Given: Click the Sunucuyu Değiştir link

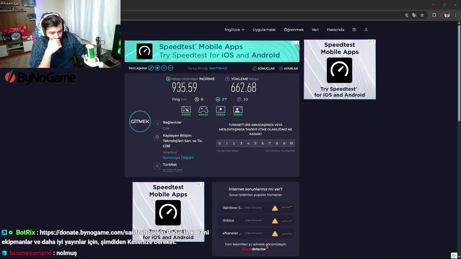Looking at the screenshot, I should tap(178, 158).
